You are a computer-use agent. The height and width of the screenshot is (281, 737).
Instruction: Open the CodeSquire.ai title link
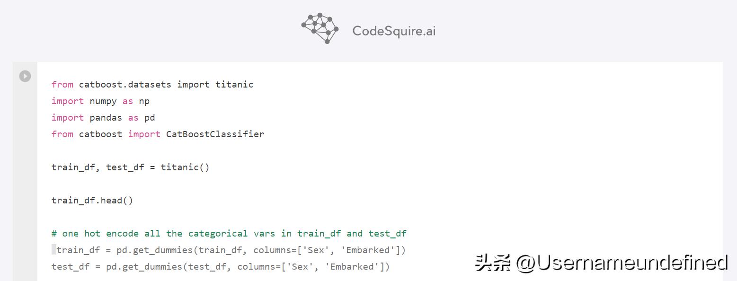click(x=394, y=31)
